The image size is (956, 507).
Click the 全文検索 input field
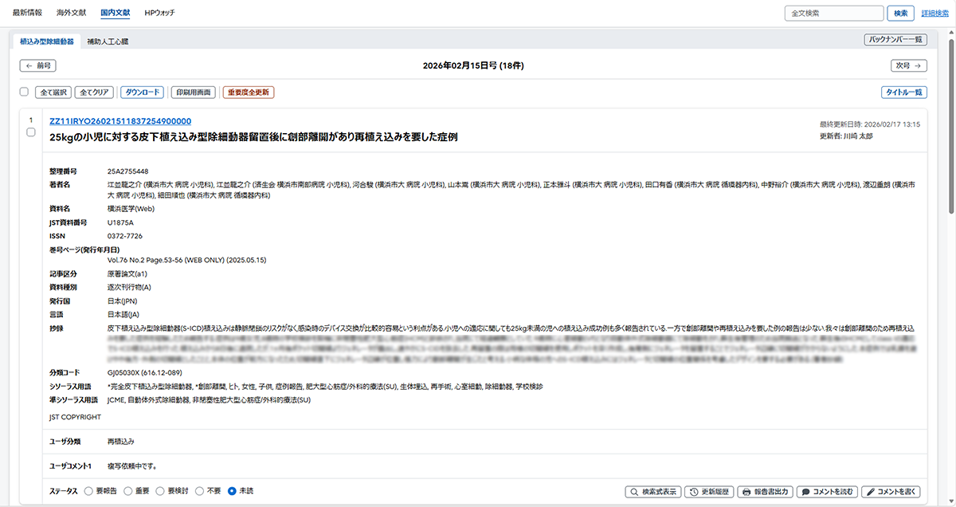coord(833,14)
